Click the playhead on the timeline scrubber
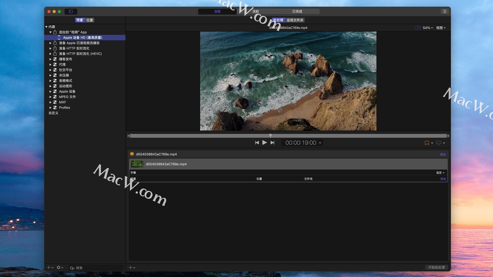Viewport: 493px width, 277px height. 270,135
